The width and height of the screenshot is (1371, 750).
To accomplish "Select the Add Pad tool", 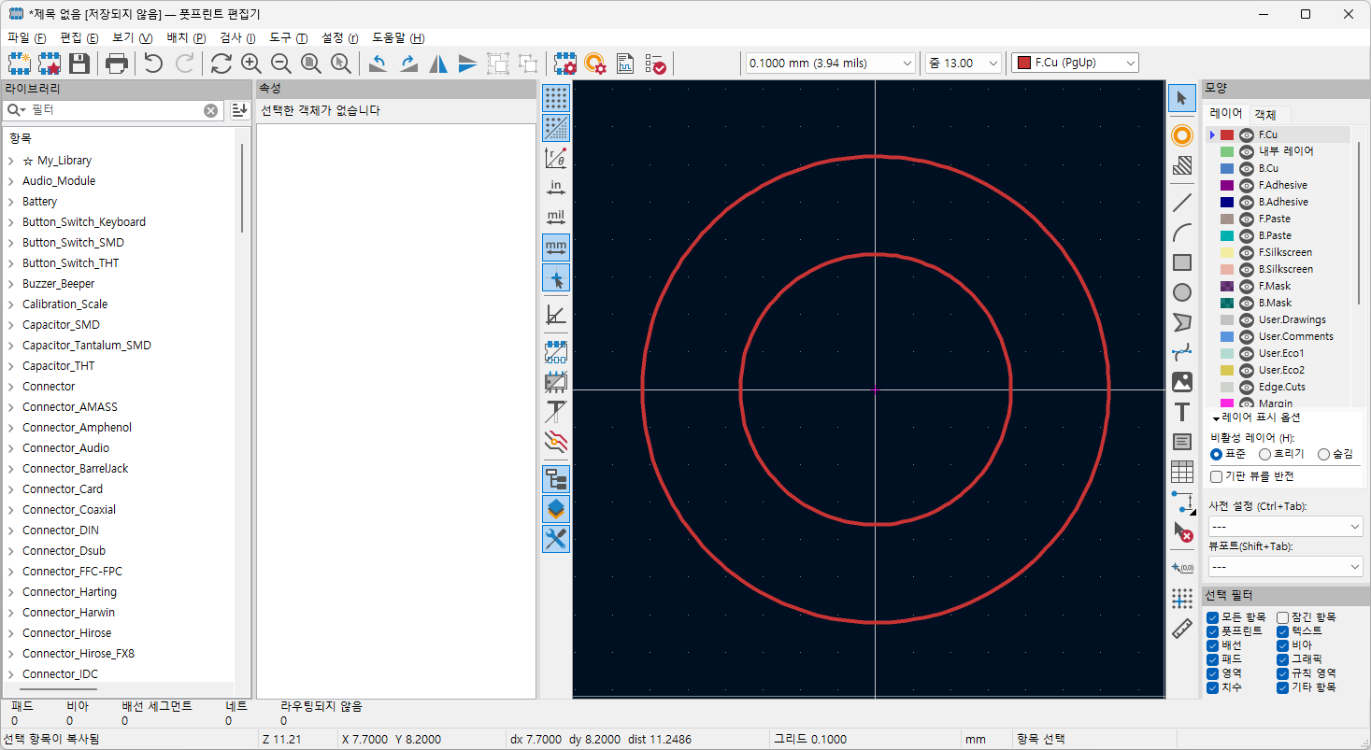I will click(1182, 135).
